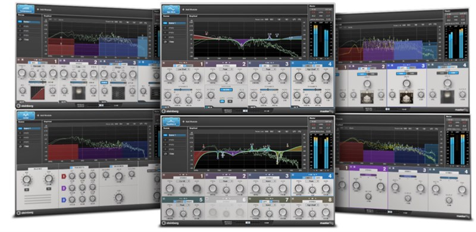Open the Low Shelf filter type dropdown
The width and height of the screenshot is (476, 232).
184,69
